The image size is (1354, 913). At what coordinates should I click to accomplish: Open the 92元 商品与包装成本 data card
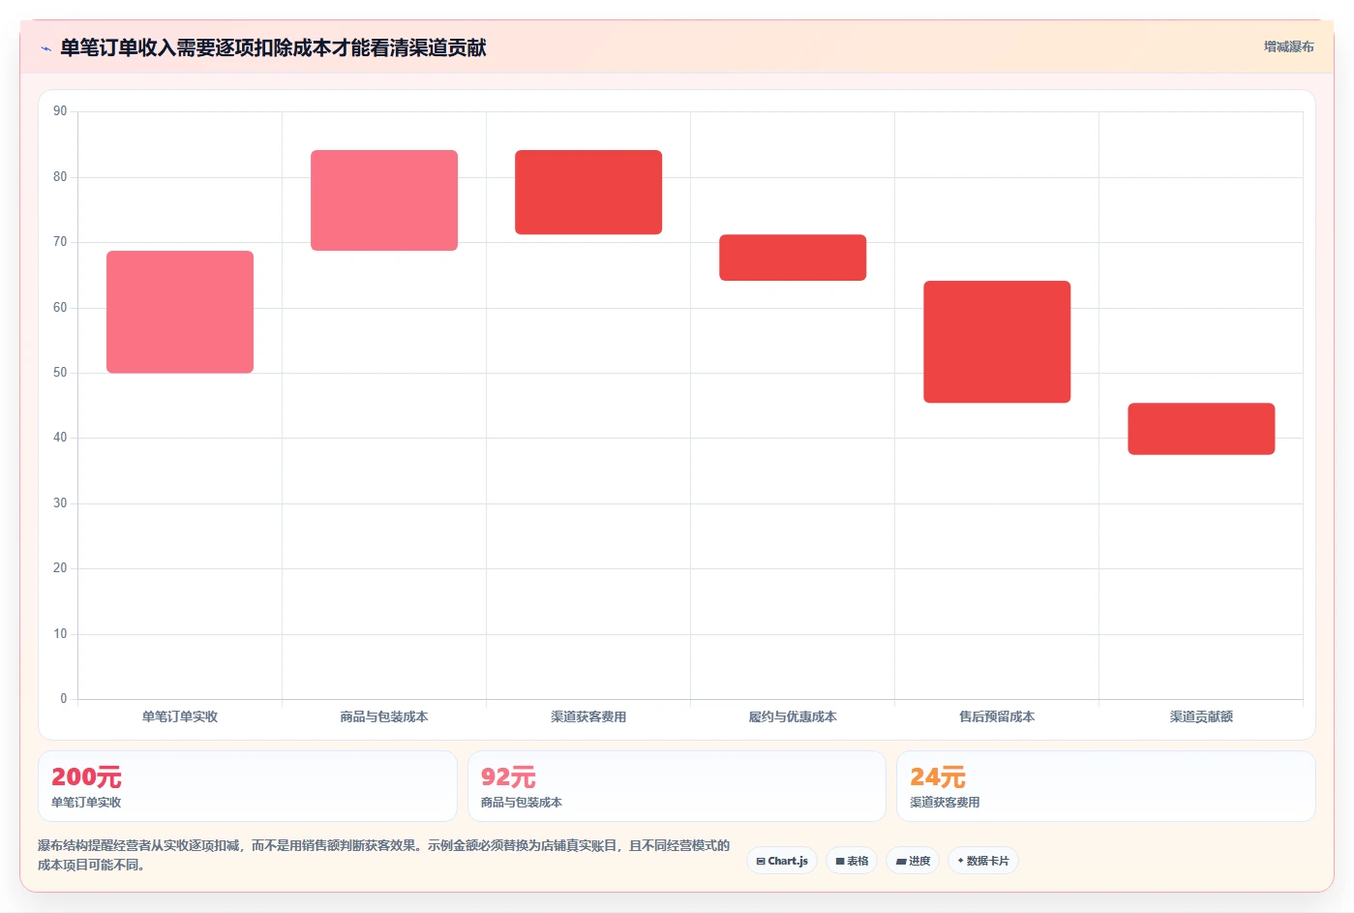pyautogui.click(x=677, y=786)
